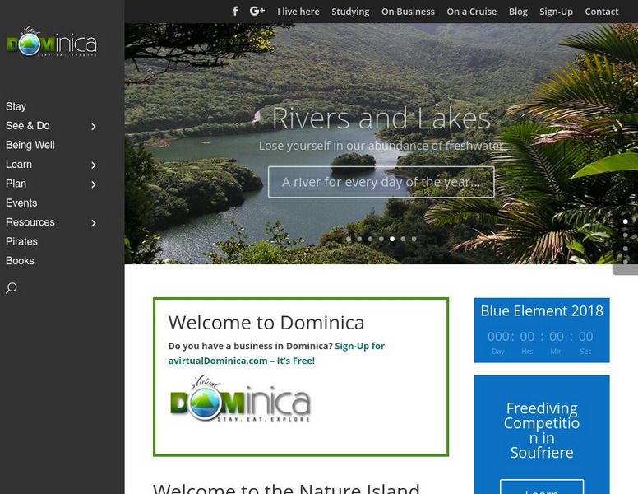Open the Plan sidebar item
This screenshot has width=638, height=494.
[16, 184]
